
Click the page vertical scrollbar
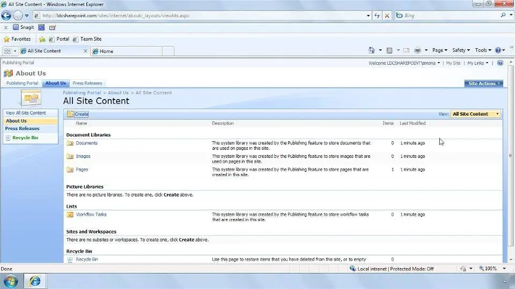510,156
